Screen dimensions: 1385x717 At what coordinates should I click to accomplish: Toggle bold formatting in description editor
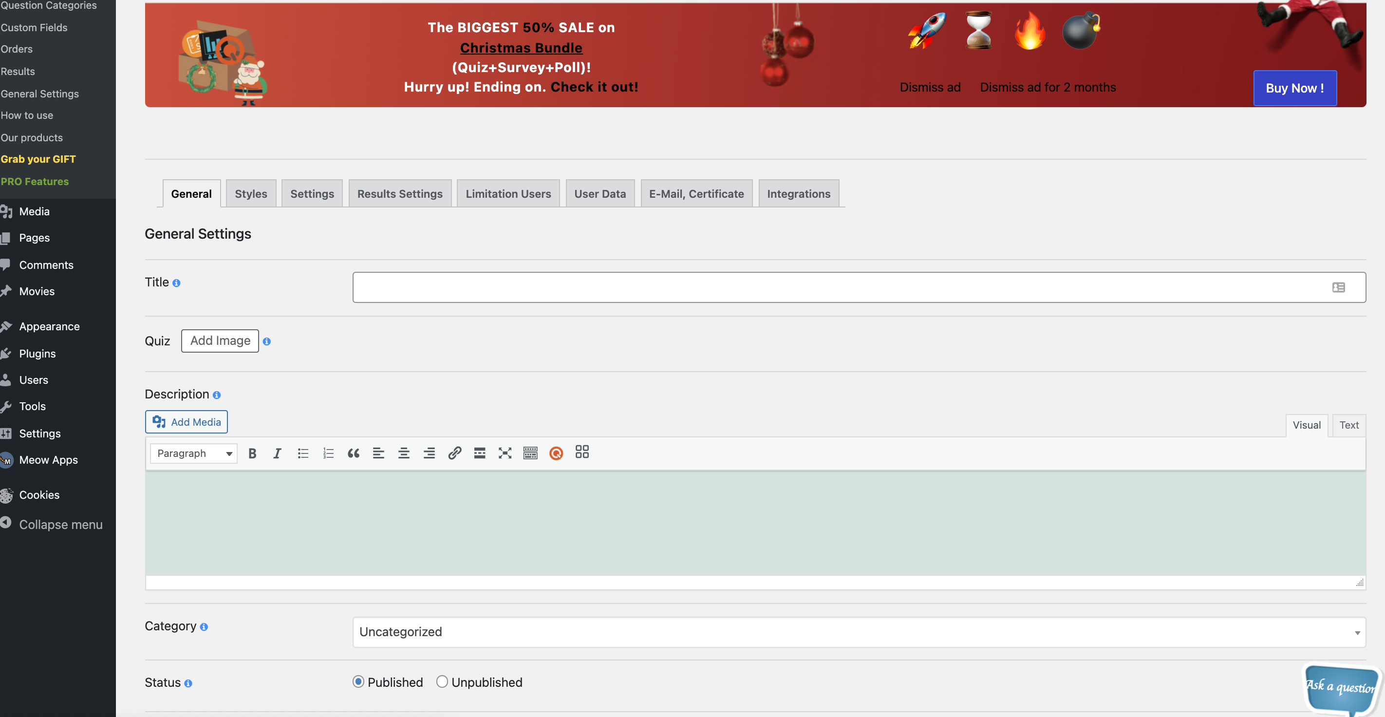coord(252,453)
